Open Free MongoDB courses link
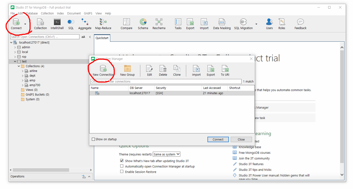Image resolution: width=353 pixels, height=189 pixels. pyautogui.click(x=255, y=153)
